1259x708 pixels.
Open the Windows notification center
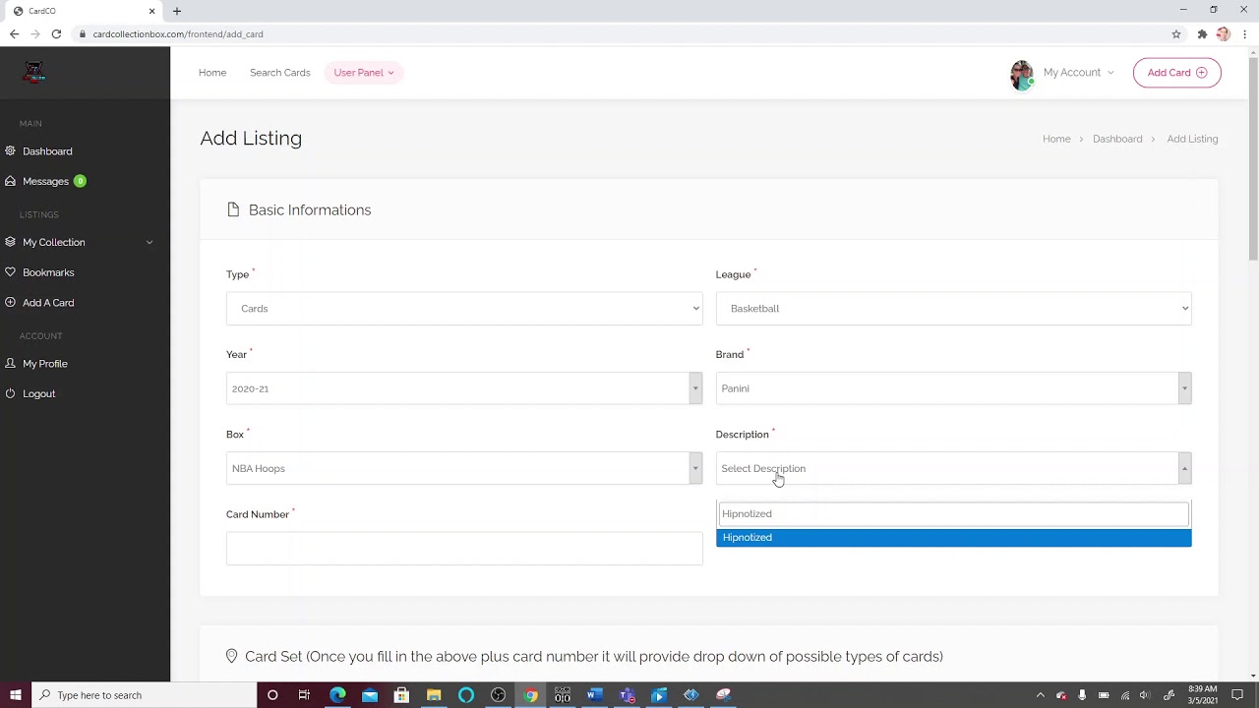[1237, 695]
